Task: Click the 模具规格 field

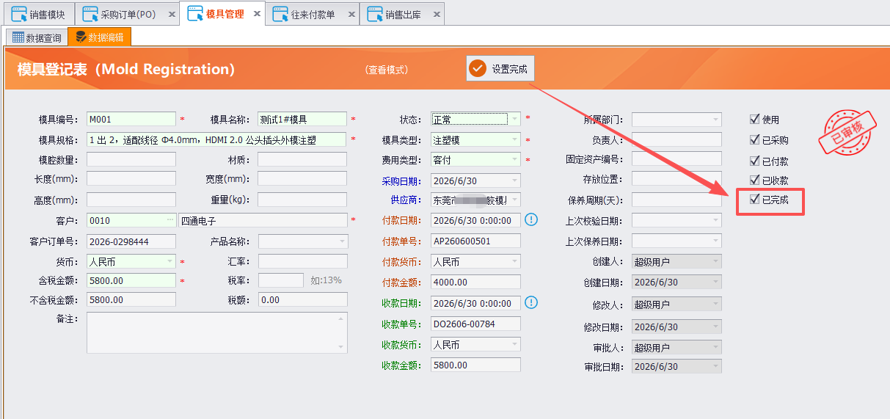Action: coord(216,139)
